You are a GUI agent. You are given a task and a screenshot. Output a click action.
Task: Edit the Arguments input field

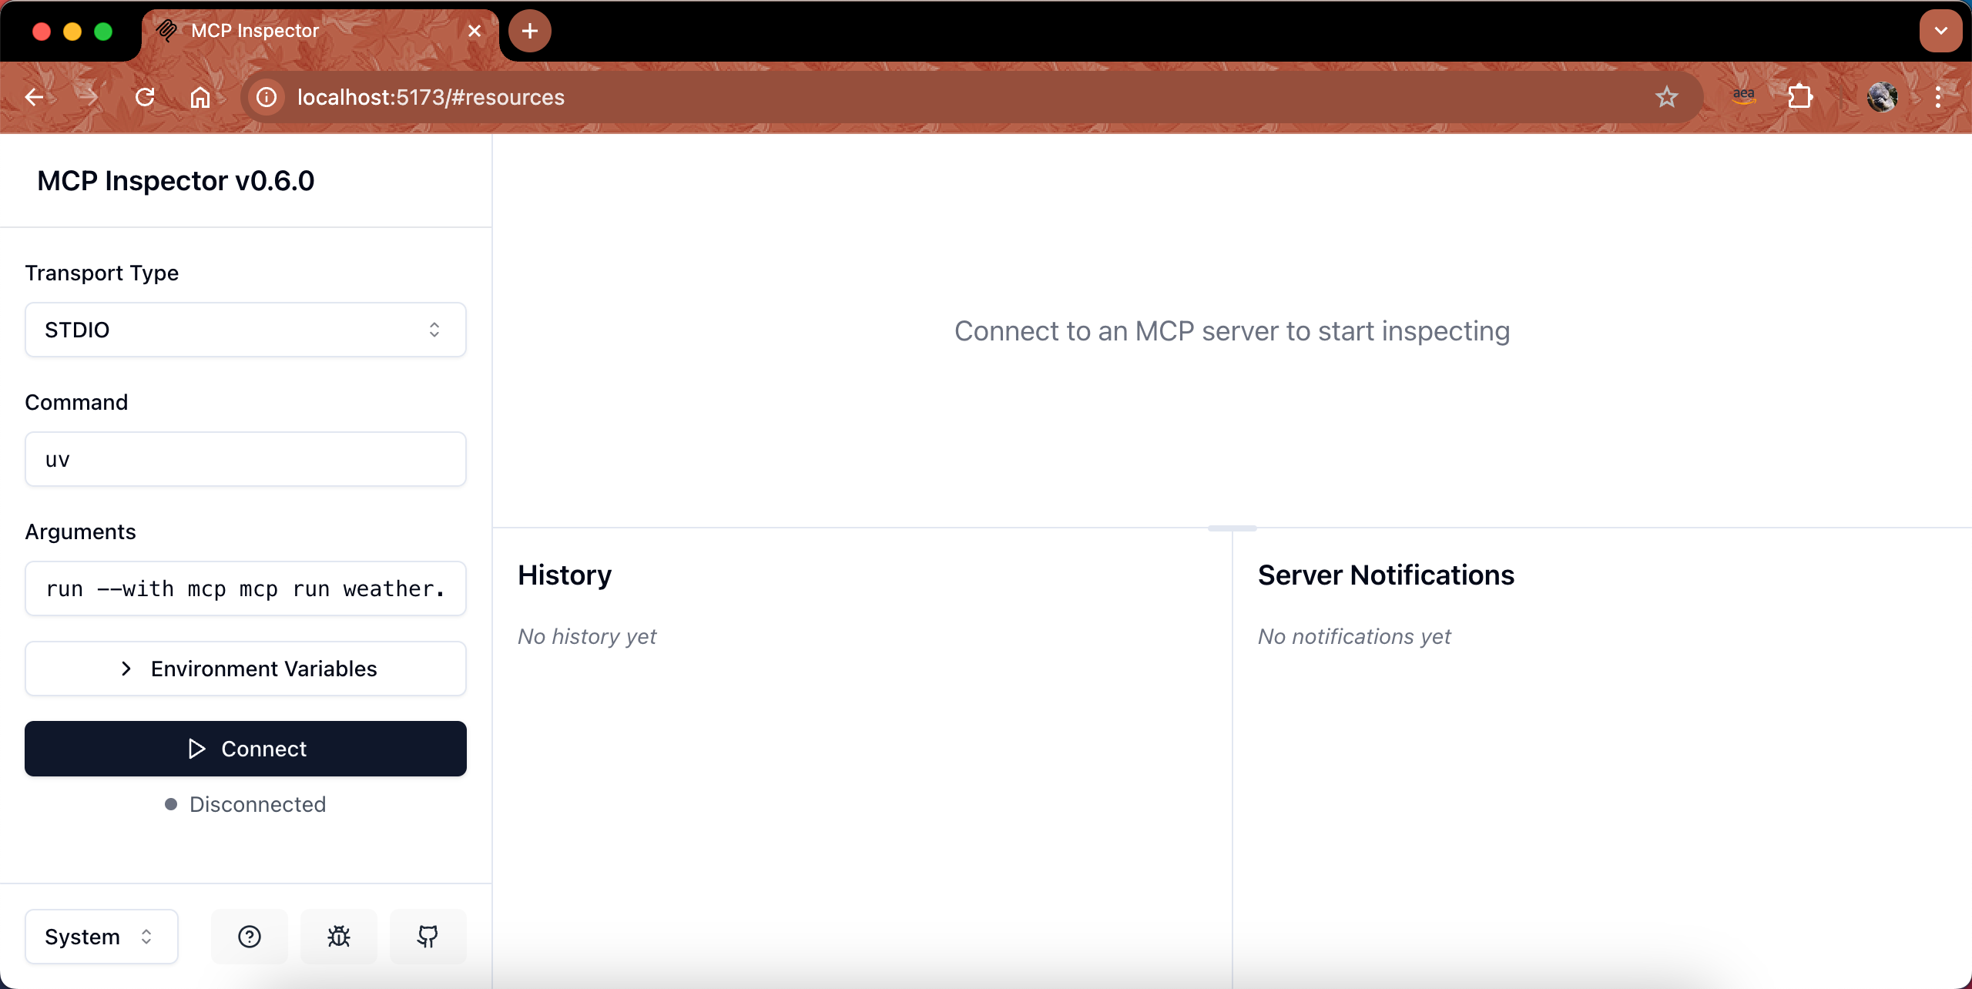(245, 588)
